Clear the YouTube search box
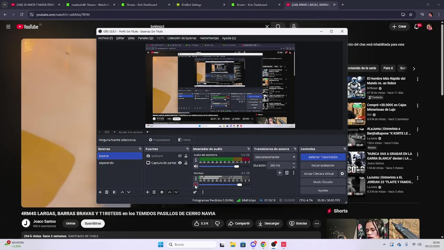 click(267, 26)
